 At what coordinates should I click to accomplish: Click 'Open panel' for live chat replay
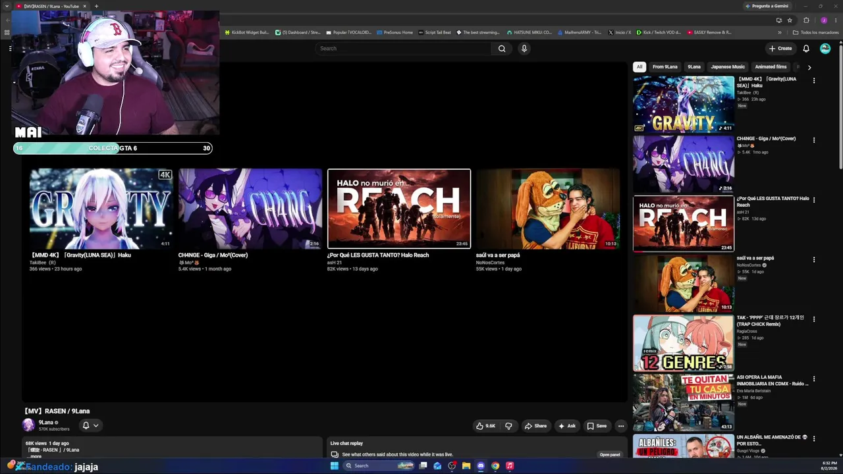click(610, 455)
